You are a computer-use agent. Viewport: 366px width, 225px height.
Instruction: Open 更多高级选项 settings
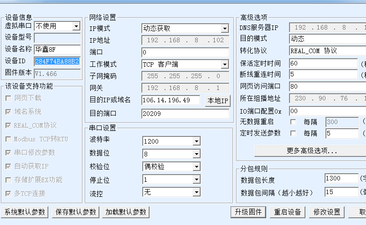click(x=312, y=151)
